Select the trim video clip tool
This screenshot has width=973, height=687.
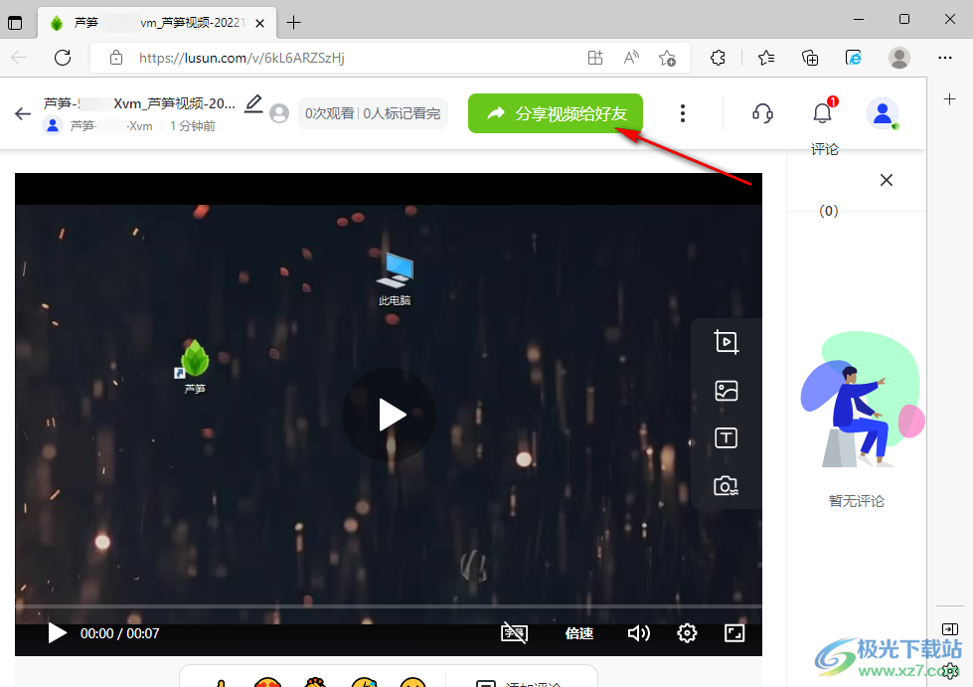pyautogui.click(x=727, y=342)
